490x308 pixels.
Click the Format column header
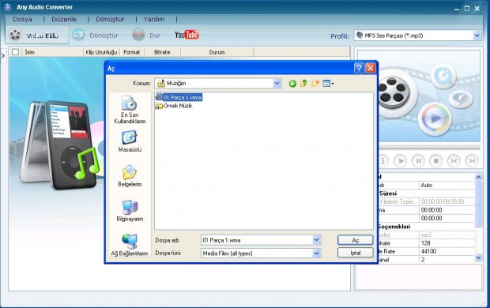click(132, 52)
